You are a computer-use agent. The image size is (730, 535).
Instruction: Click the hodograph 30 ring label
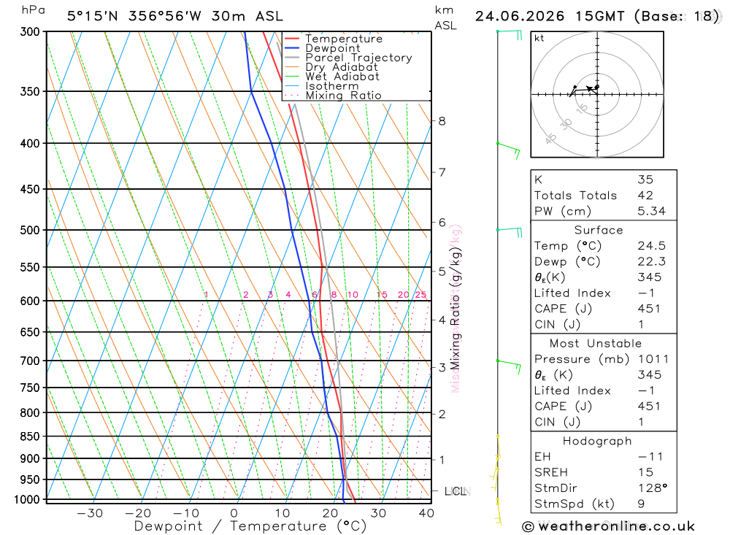[x=566, y=124]
